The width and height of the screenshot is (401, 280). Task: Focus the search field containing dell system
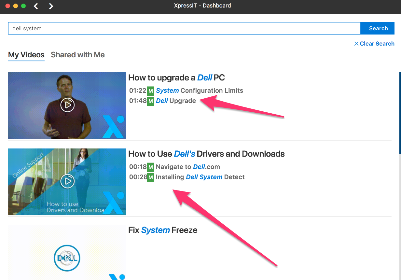click(184, 28)
